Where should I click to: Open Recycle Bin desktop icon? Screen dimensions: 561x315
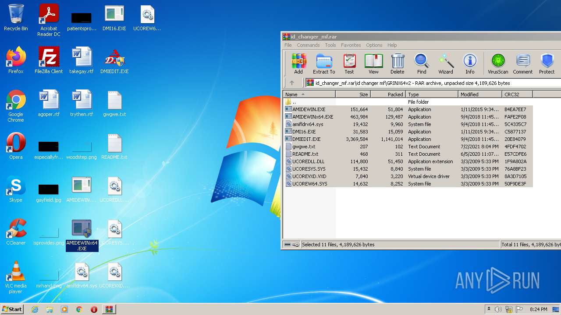point(16,18)
